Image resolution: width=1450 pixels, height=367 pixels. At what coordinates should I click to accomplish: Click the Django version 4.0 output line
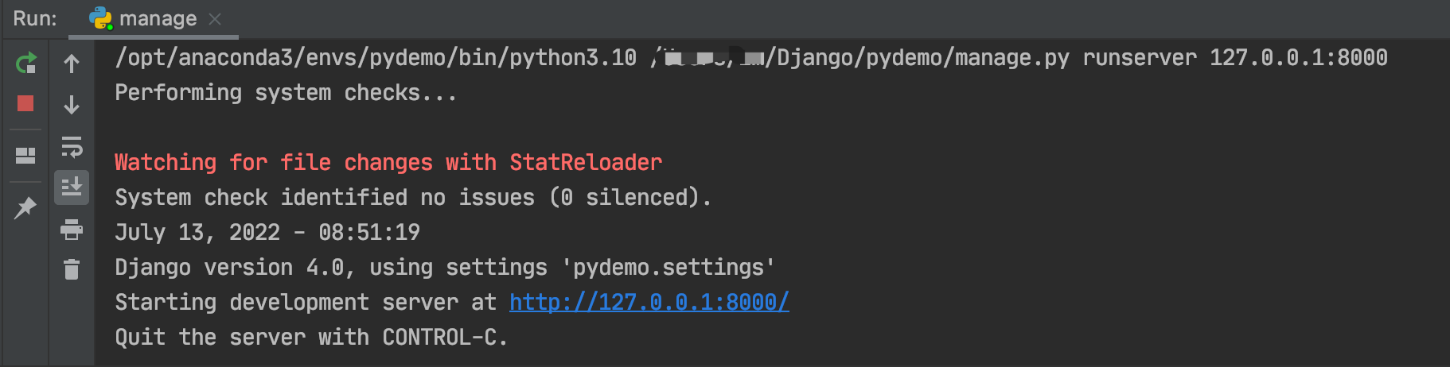pyautogui.click(x=445, y=268)
